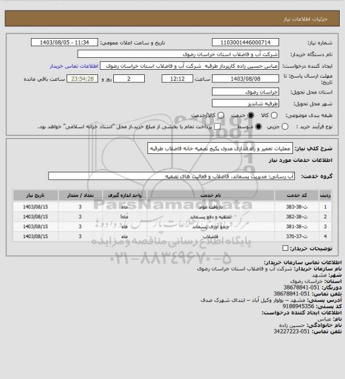This screenshot has width=345, height=379.
Task: Click the کد خدمت column header
Action: [297, 195]
